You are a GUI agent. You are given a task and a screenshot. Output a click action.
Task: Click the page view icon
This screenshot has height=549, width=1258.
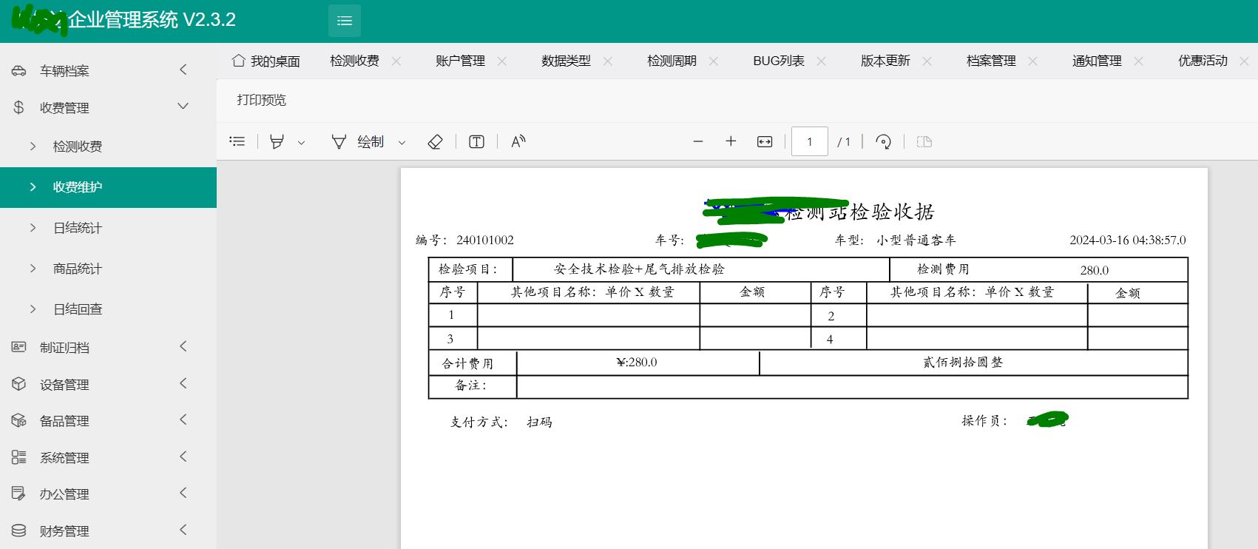924,141
